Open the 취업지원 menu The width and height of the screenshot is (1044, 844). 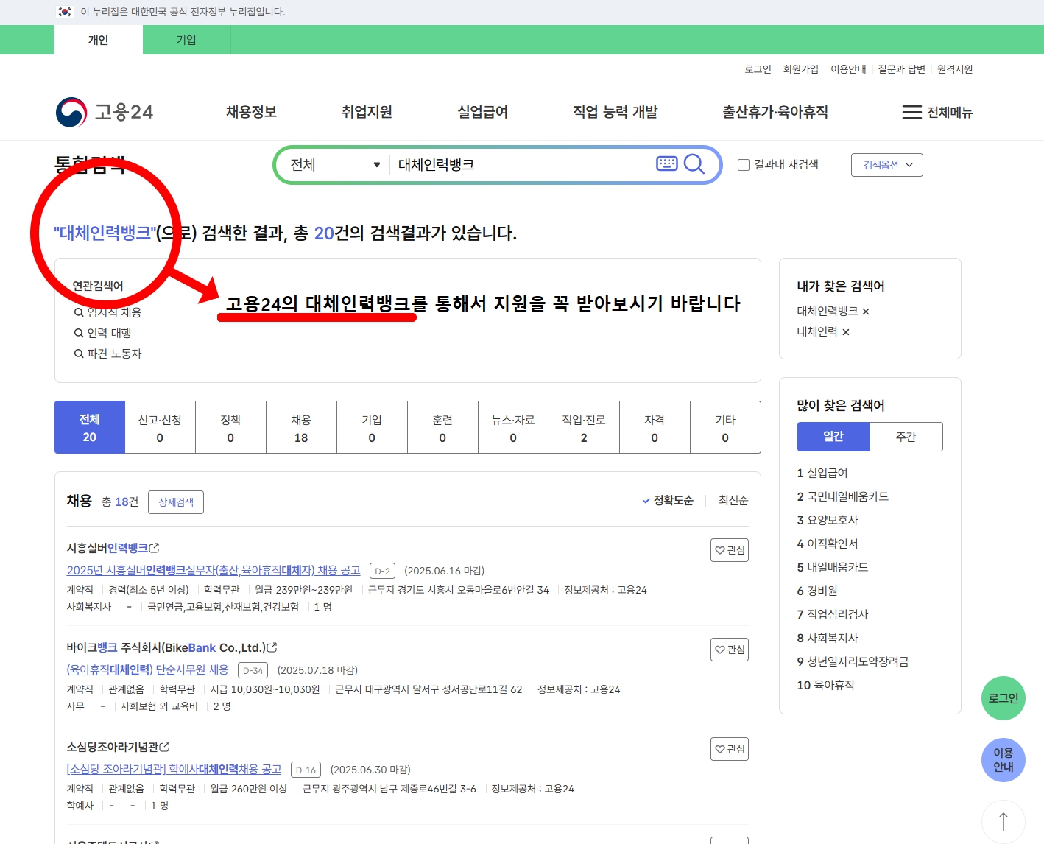pos(367,112)
